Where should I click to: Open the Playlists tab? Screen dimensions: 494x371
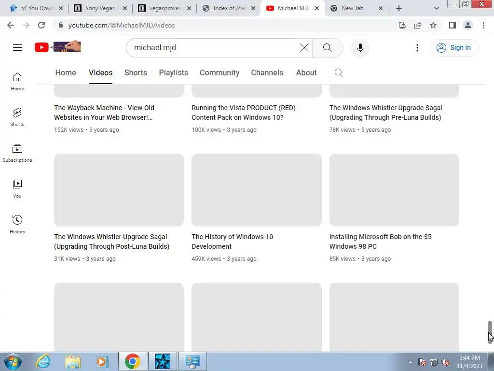173,72
